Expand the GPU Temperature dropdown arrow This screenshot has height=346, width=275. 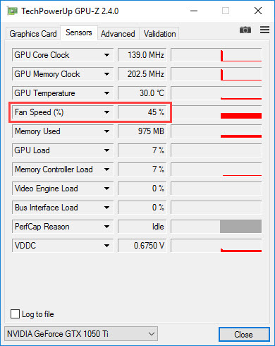[106, 93]
